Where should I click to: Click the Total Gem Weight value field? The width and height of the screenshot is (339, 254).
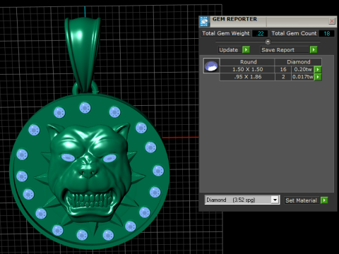[260, 33]
